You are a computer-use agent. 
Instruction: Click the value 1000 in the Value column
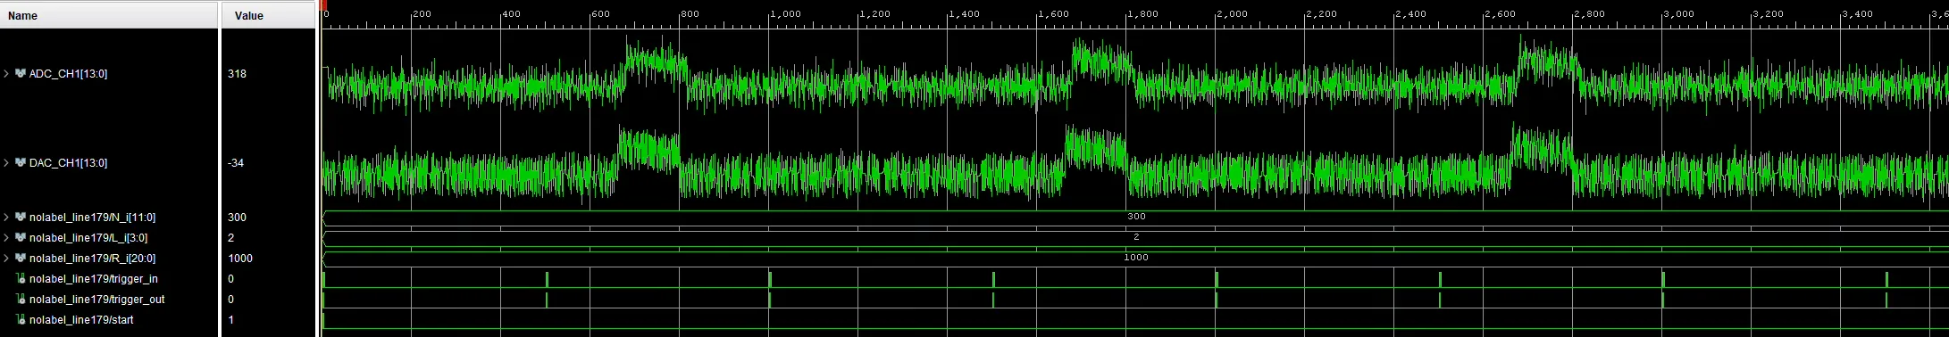click(240, 259)
